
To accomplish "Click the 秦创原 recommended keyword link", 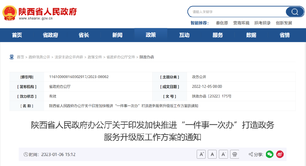I will (222, 23).
